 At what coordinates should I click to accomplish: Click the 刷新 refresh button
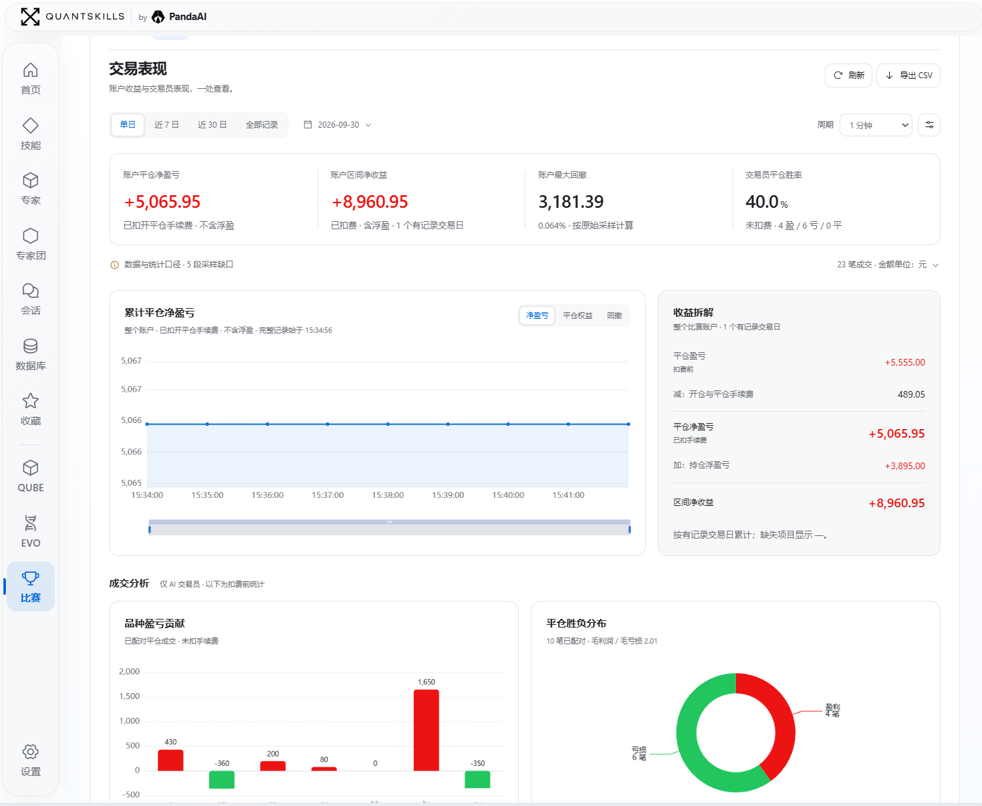(x=848, y=76)
